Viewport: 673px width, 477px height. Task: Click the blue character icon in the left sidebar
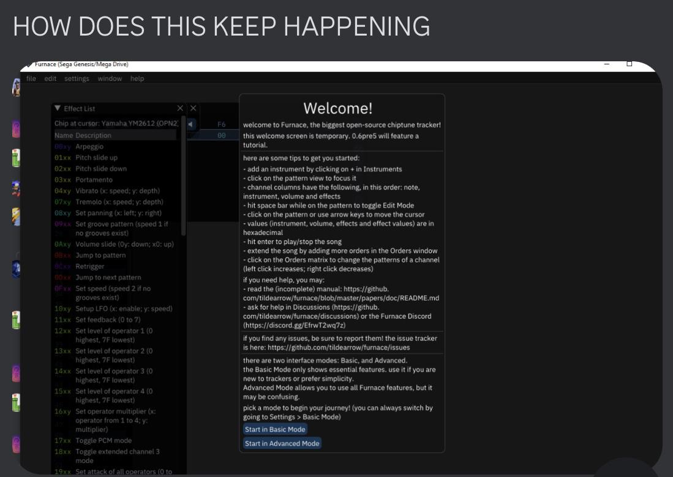point(17,269)
